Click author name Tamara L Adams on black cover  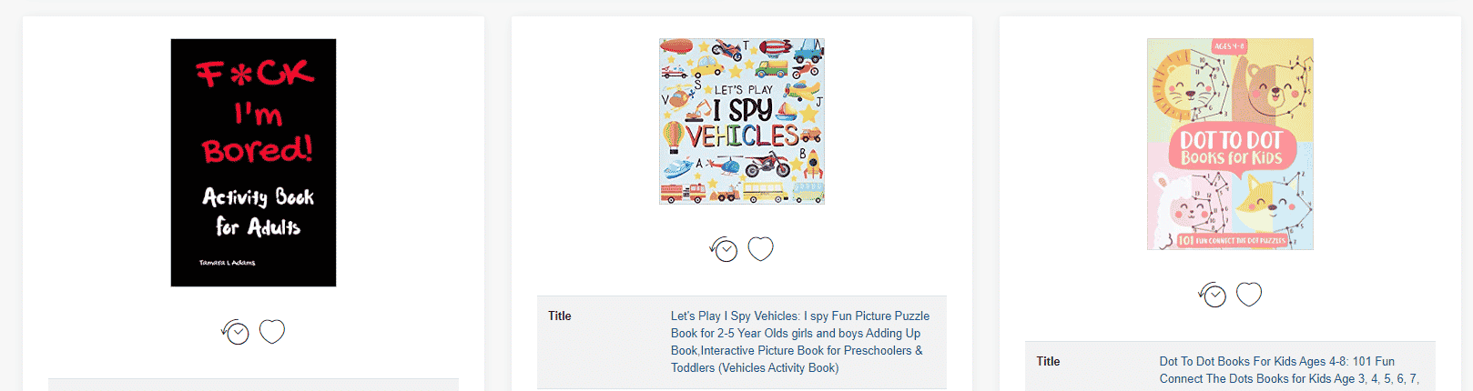pyautogui.click(x=228, y=263)
